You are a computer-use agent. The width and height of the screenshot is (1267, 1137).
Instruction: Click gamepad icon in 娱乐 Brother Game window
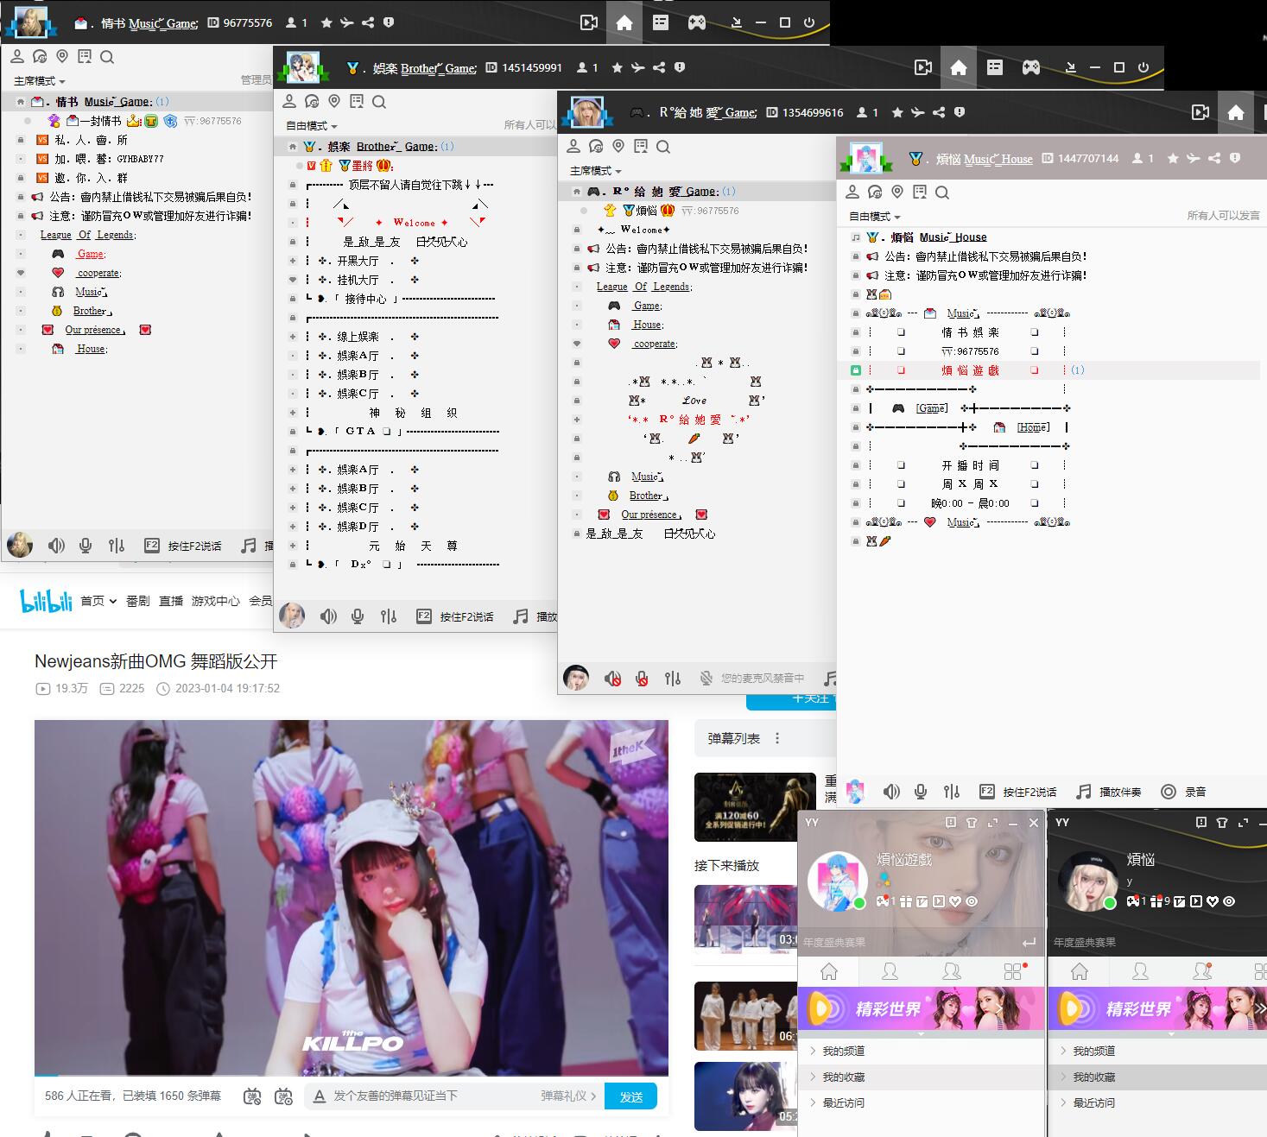tap(1030, 67)
